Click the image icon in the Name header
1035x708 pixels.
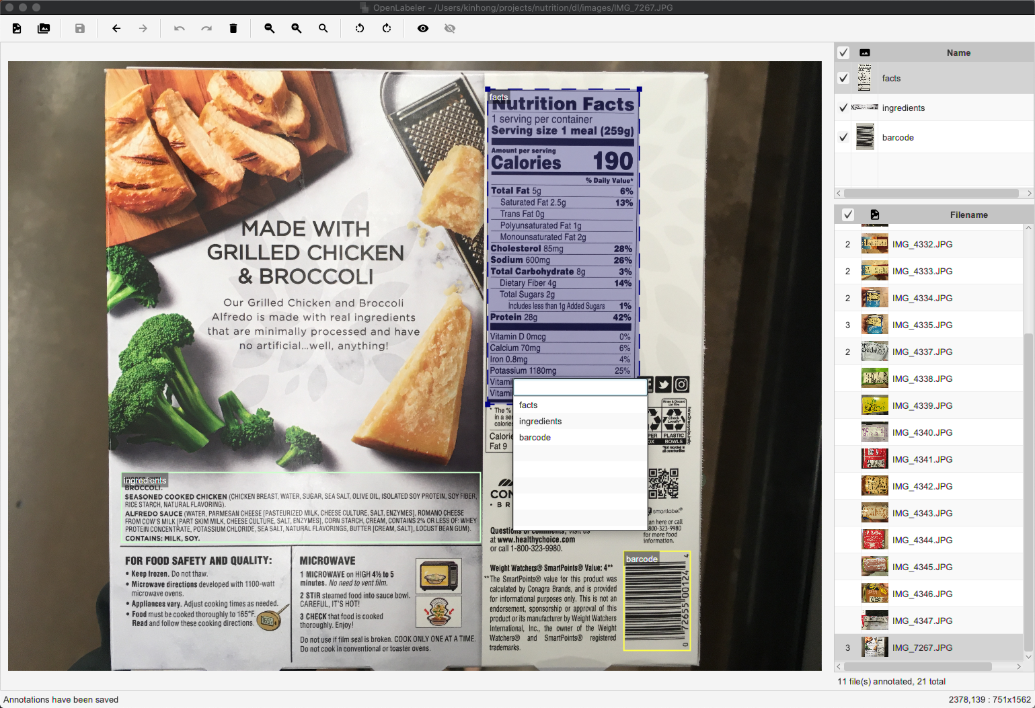pyautogui.click(x=865, y=52)
